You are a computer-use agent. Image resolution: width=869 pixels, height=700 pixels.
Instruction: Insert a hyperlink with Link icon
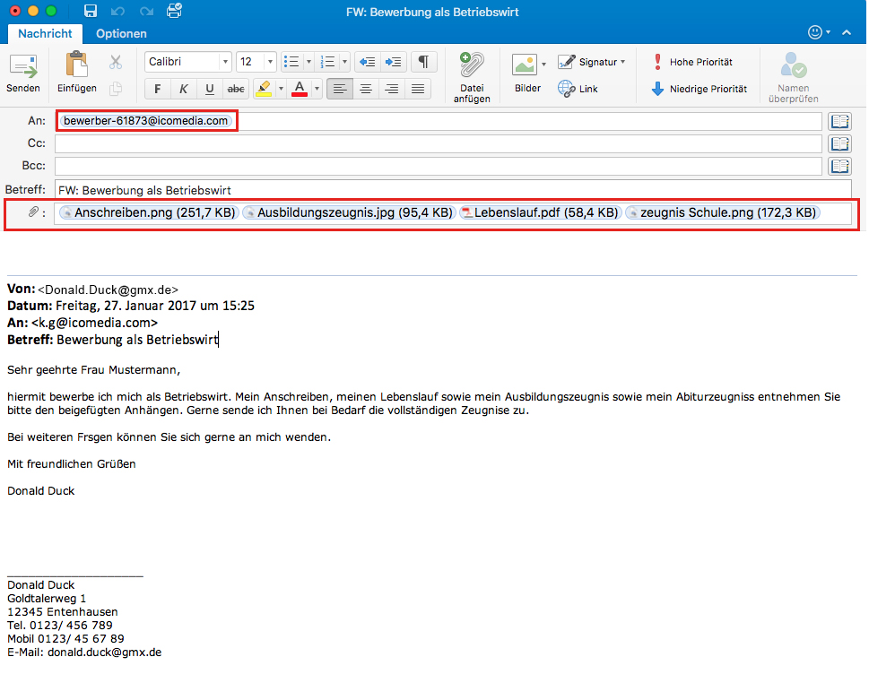pos(567,89)
